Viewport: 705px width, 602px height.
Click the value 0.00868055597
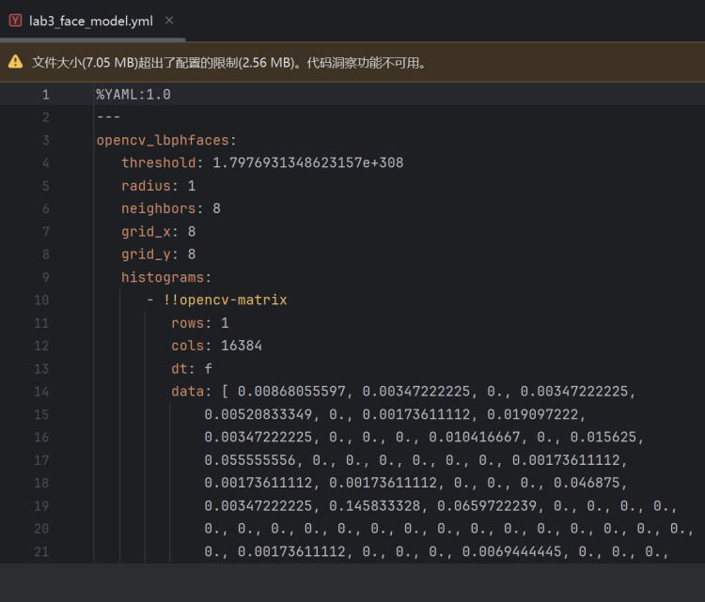291,392
